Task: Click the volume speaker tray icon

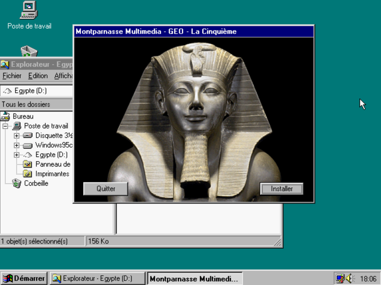Action: click(350, 279)
